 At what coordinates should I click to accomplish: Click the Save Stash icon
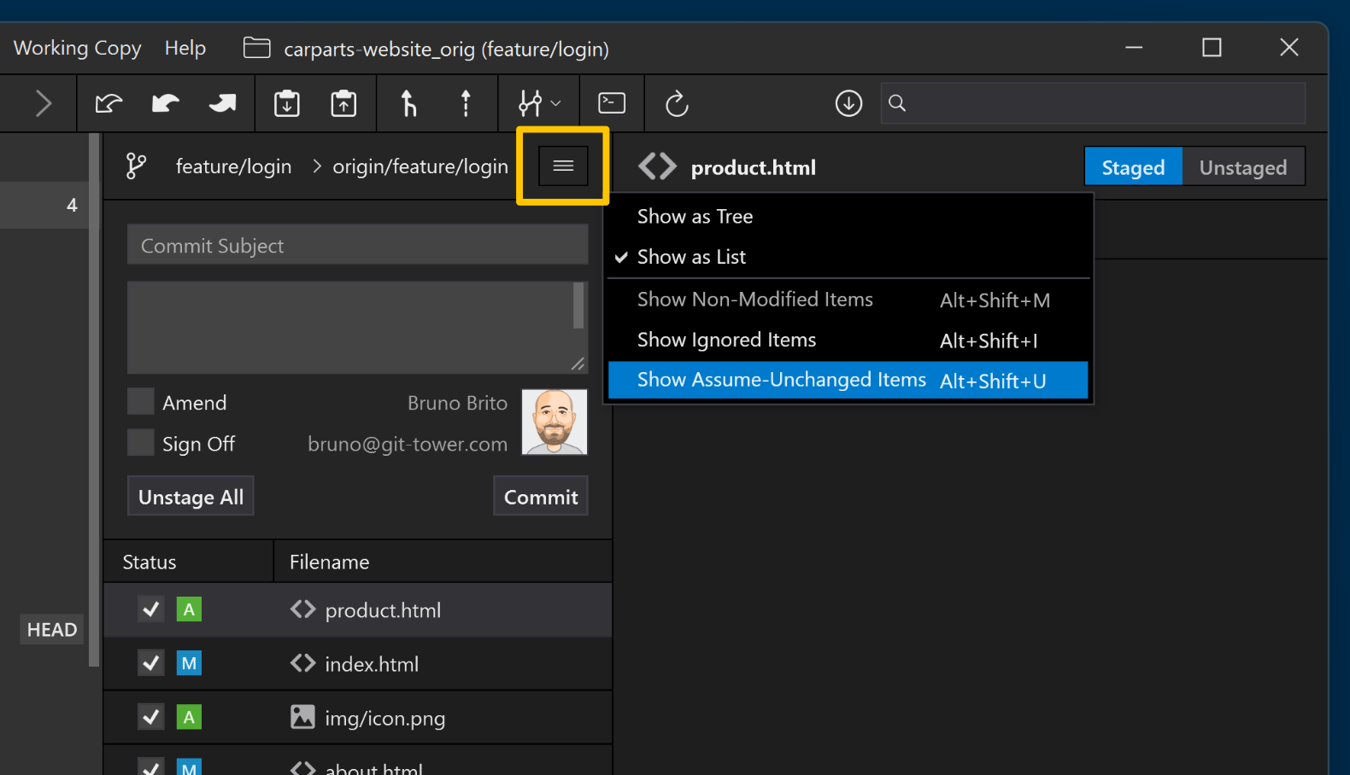(x=286, y=103)
